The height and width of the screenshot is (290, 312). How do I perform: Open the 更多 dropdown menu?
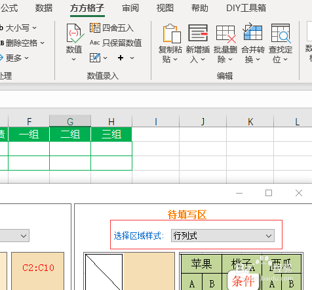pos(27,58)
